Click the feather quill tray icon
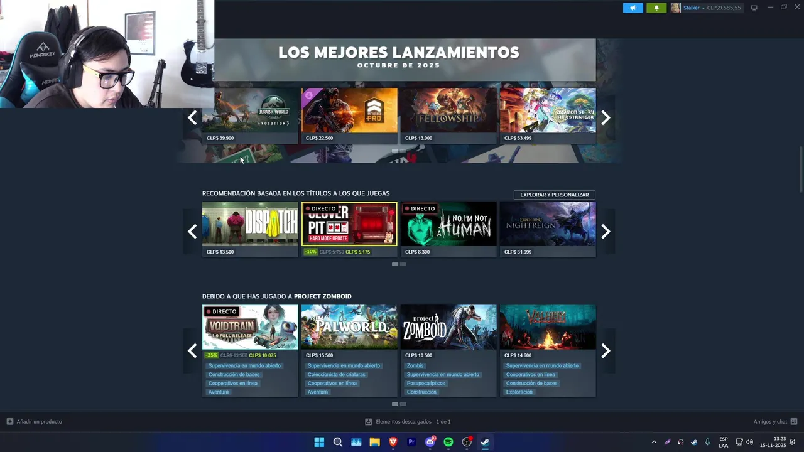 (x=667, y=442)
